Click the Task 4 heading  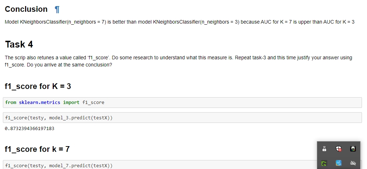[x=19, y=44]
